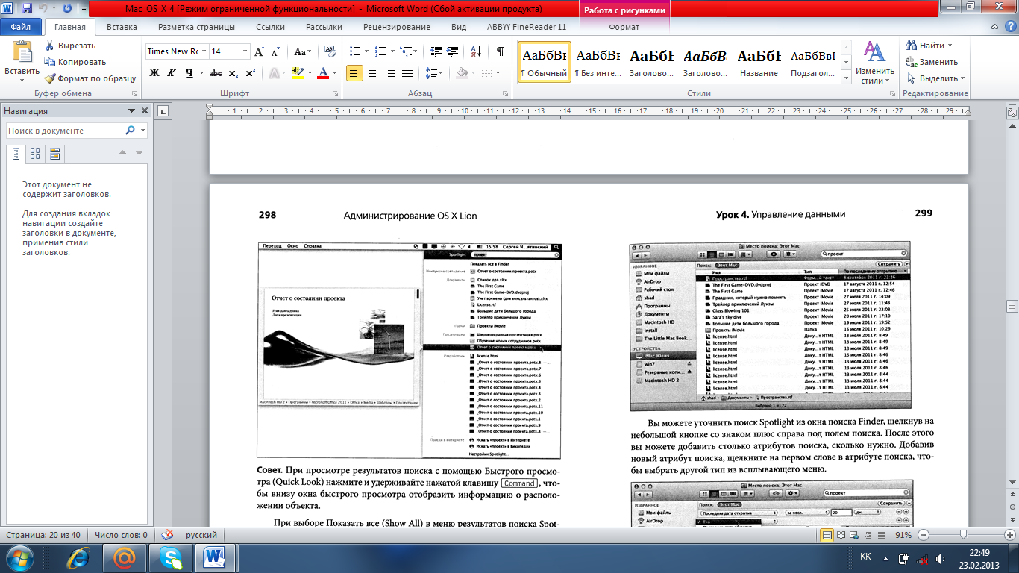Open the bullets list dropdown arrow
The image size is (1019, 573).
coord(366,51)
